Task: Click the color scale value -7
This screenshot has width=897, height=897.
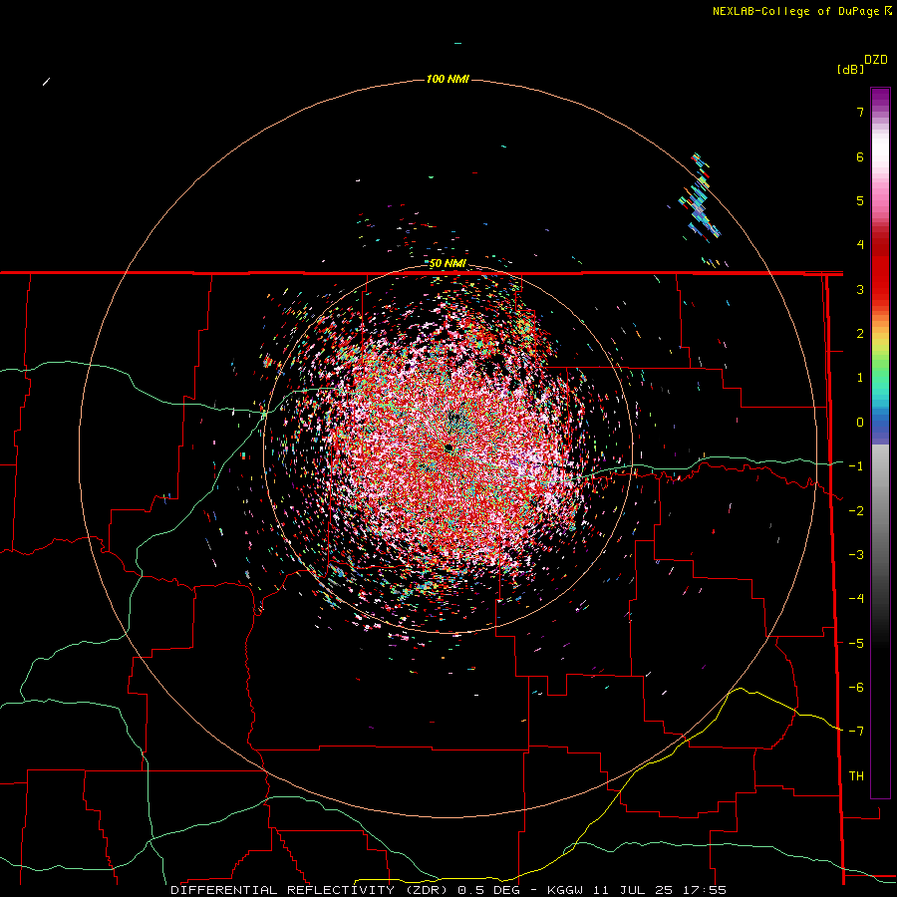Action: (856, 732)
